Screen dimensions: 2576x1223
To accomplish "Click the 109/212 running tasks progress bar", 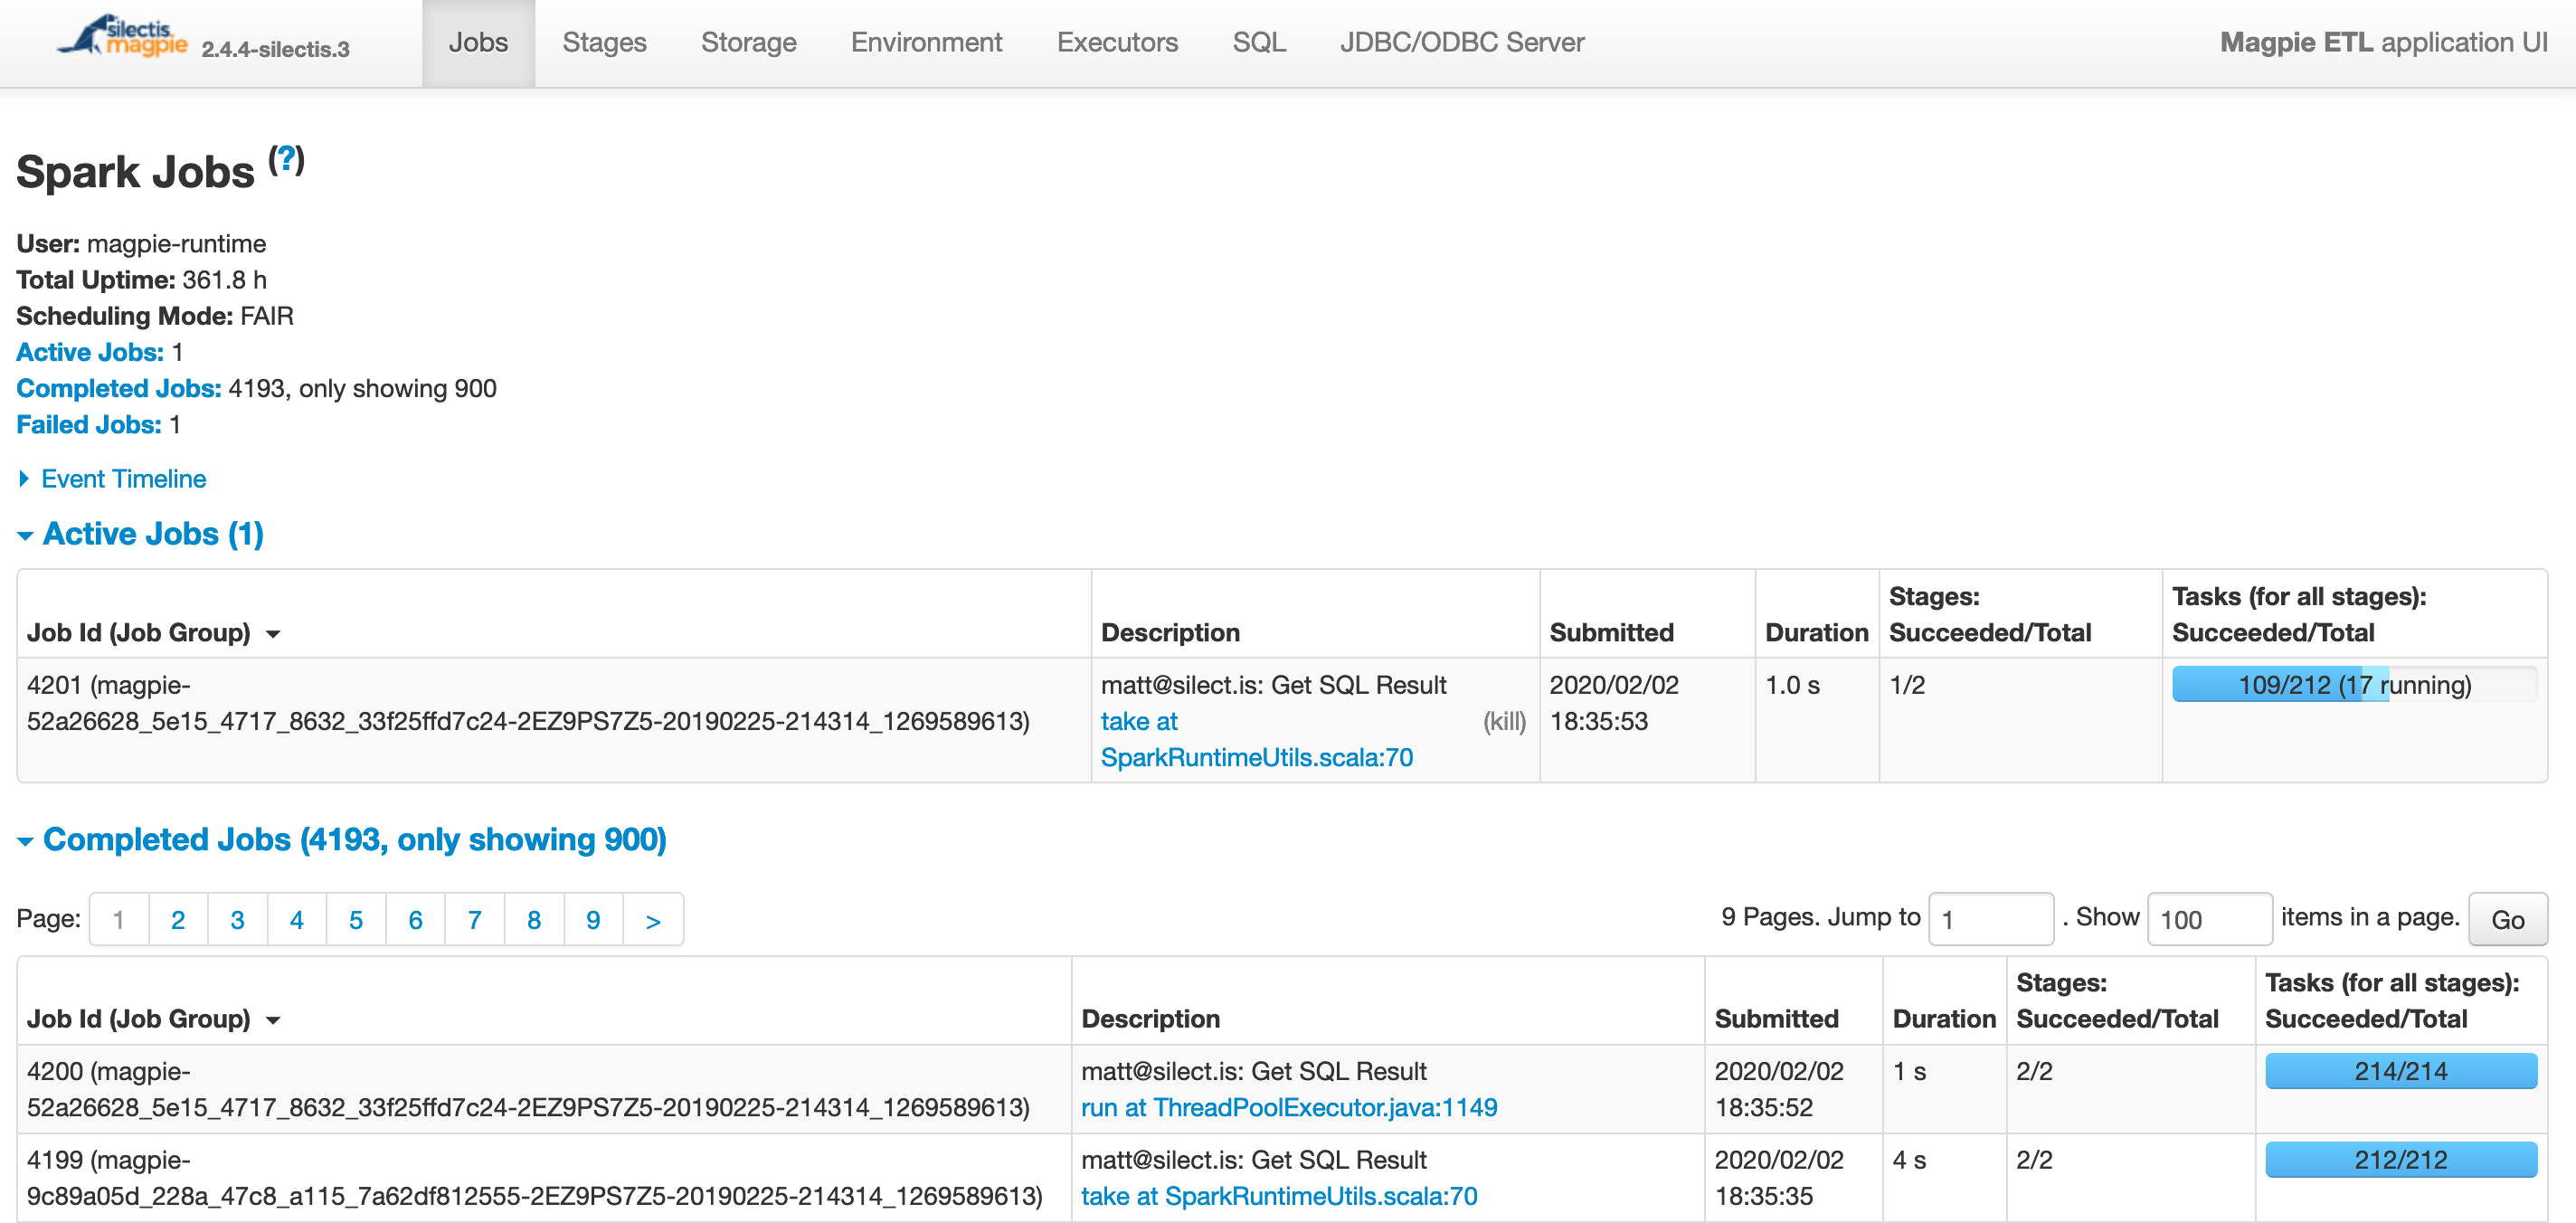I will point(2354,685).
